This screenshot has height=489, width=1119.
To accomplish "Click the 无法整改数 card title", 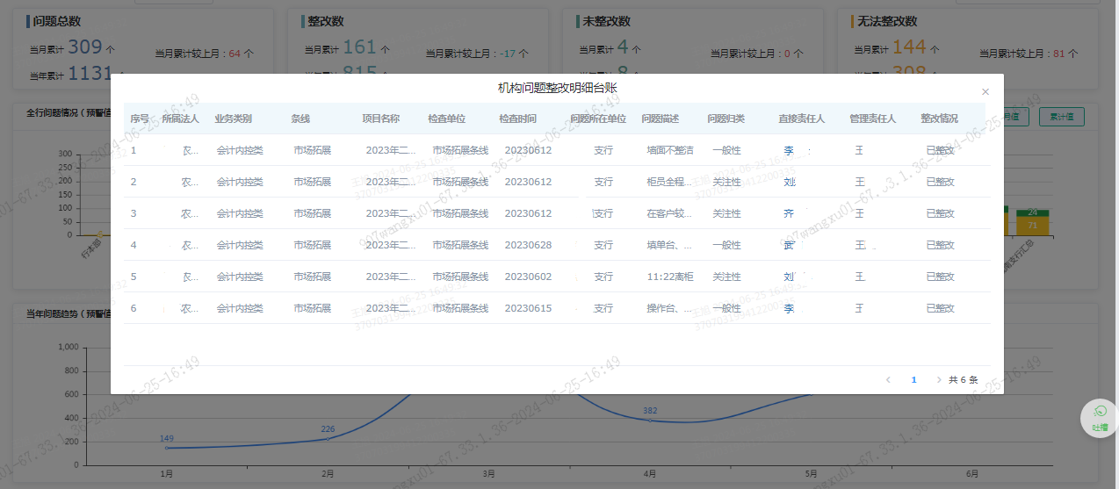I will tap(888, 21).
